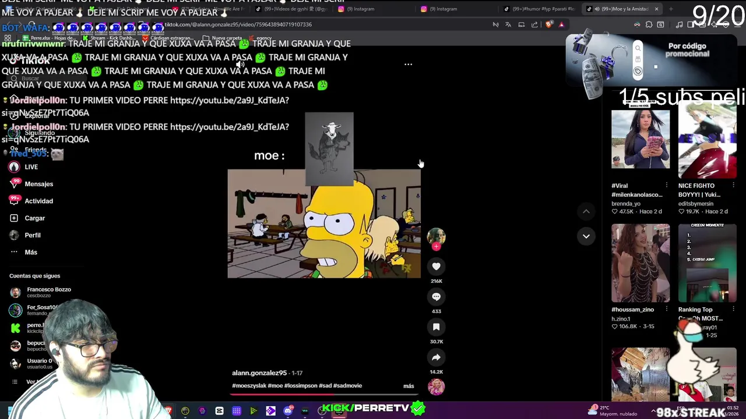Switch to the #humor #fyp #parati tab
The height and width of the screenshot is (419, 746).
[x=539, y=9]
